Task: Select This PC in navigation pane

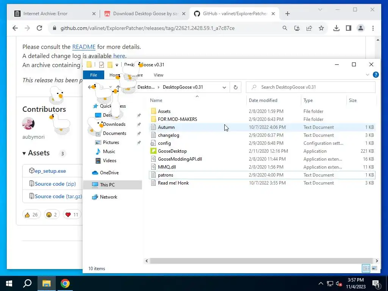Action: (113, 185)
